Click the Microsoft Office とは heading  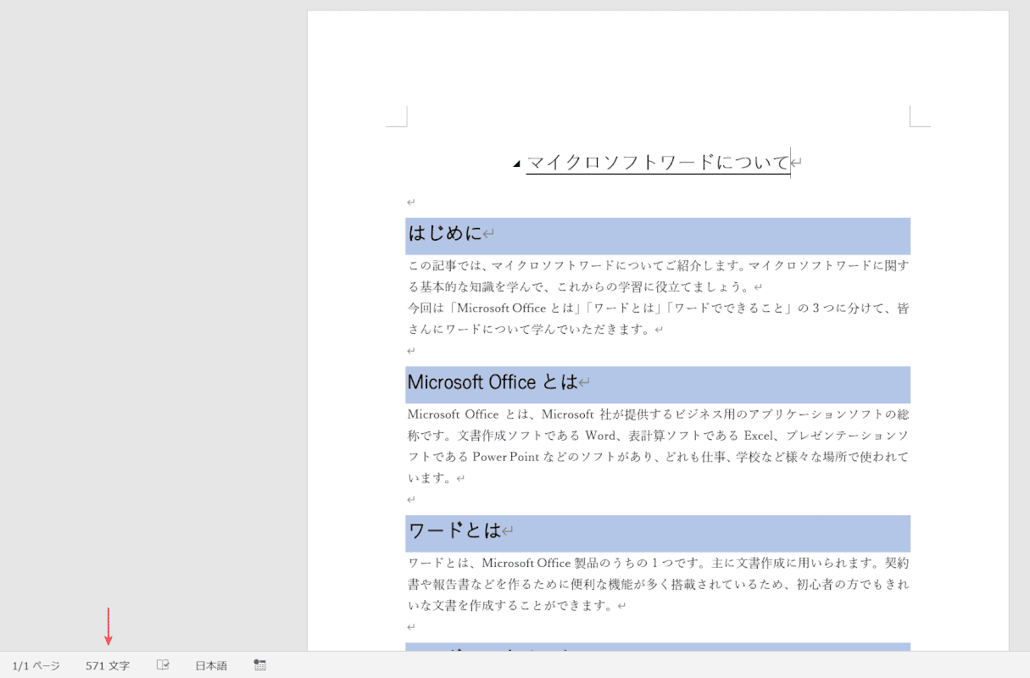click(x=493, y=382)
